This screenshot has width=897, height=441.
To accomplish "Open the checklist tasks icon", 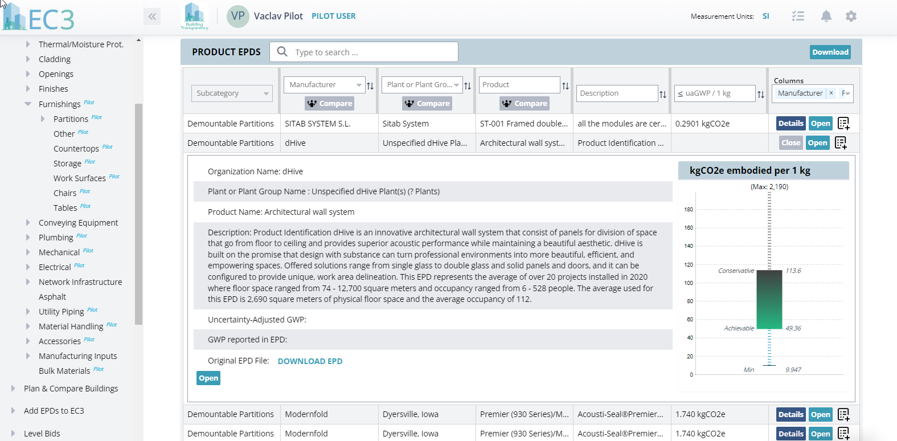I will (x=798, y=16).
